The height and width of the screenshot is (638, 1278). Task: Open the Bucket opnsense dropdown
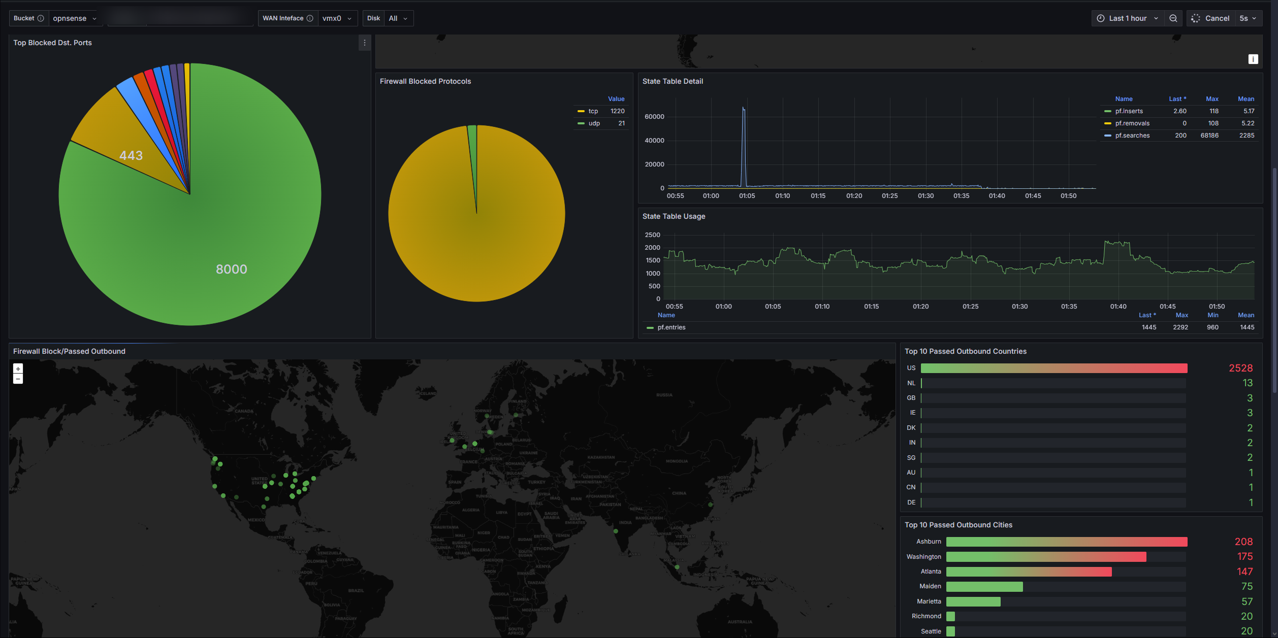75,18
